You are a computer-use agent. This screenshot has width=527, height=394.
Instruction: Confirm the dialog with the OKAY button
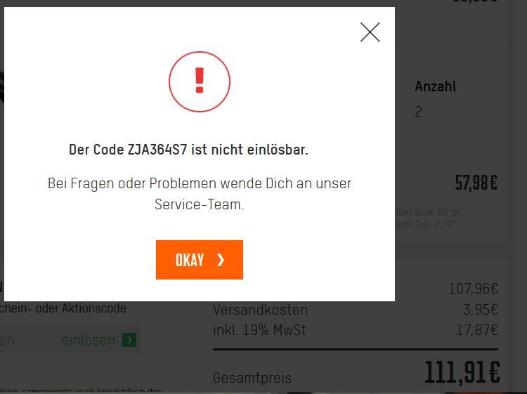tap(200, 260)
